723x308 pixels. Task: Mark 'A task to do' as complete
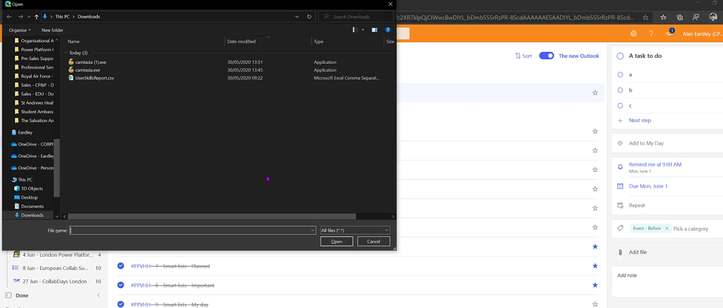(620, 56)
